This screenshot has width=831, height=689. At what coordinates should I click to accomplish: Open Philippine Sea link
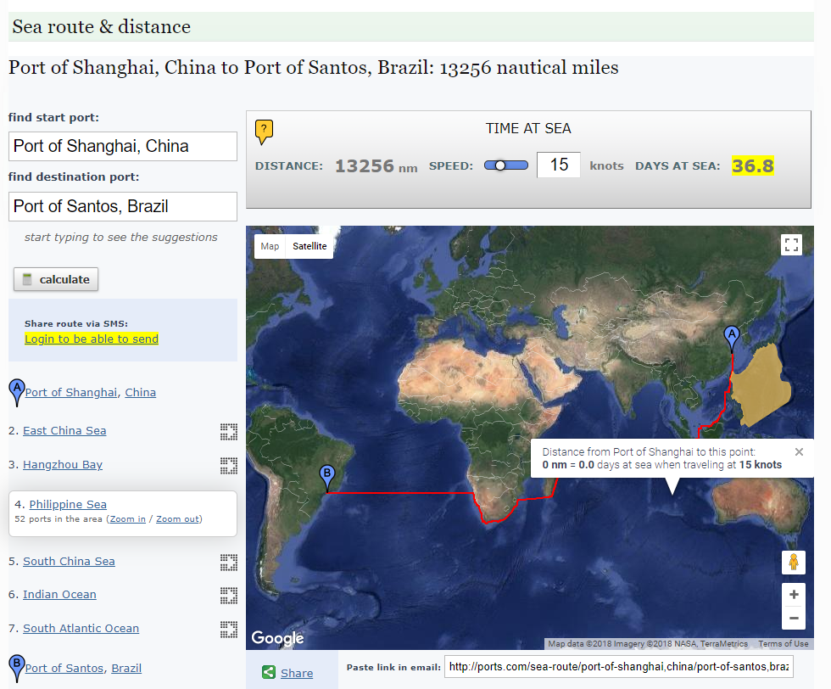68,504
